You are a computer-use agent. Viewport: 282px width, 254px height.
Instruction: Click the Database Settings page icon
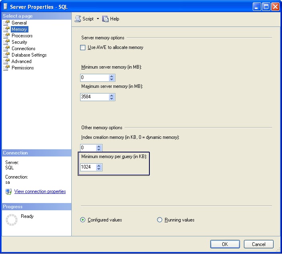(6, 55)
